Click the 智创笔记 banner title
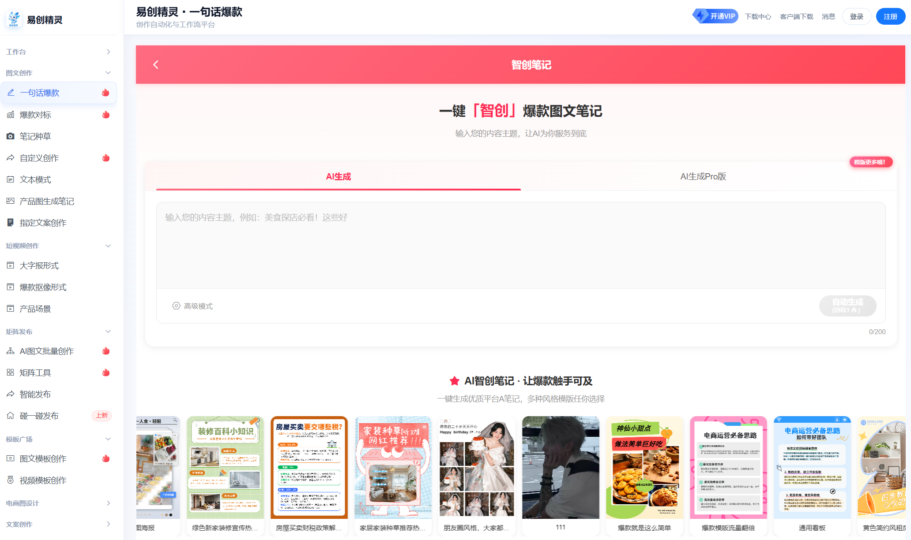The image size is (911, 540). (531, 65)
